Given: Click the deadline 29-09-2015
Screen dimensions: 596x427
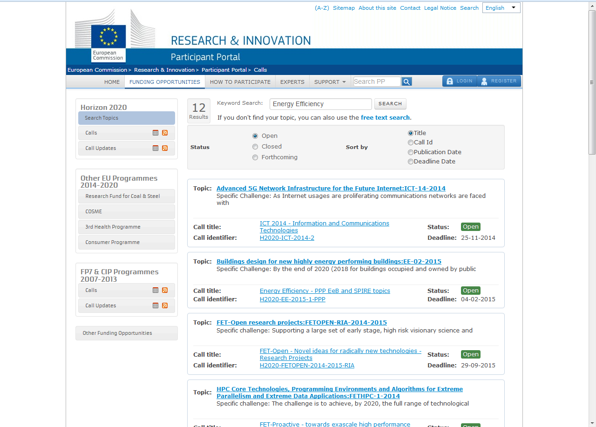Looking at the screenshot, I should pyautogui.click(x=478, y=366).
